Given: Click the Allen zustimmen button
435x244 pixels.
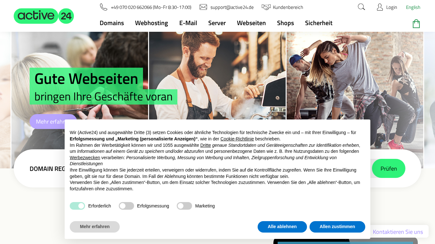Looking at the screenshot, I should [337, 227].
